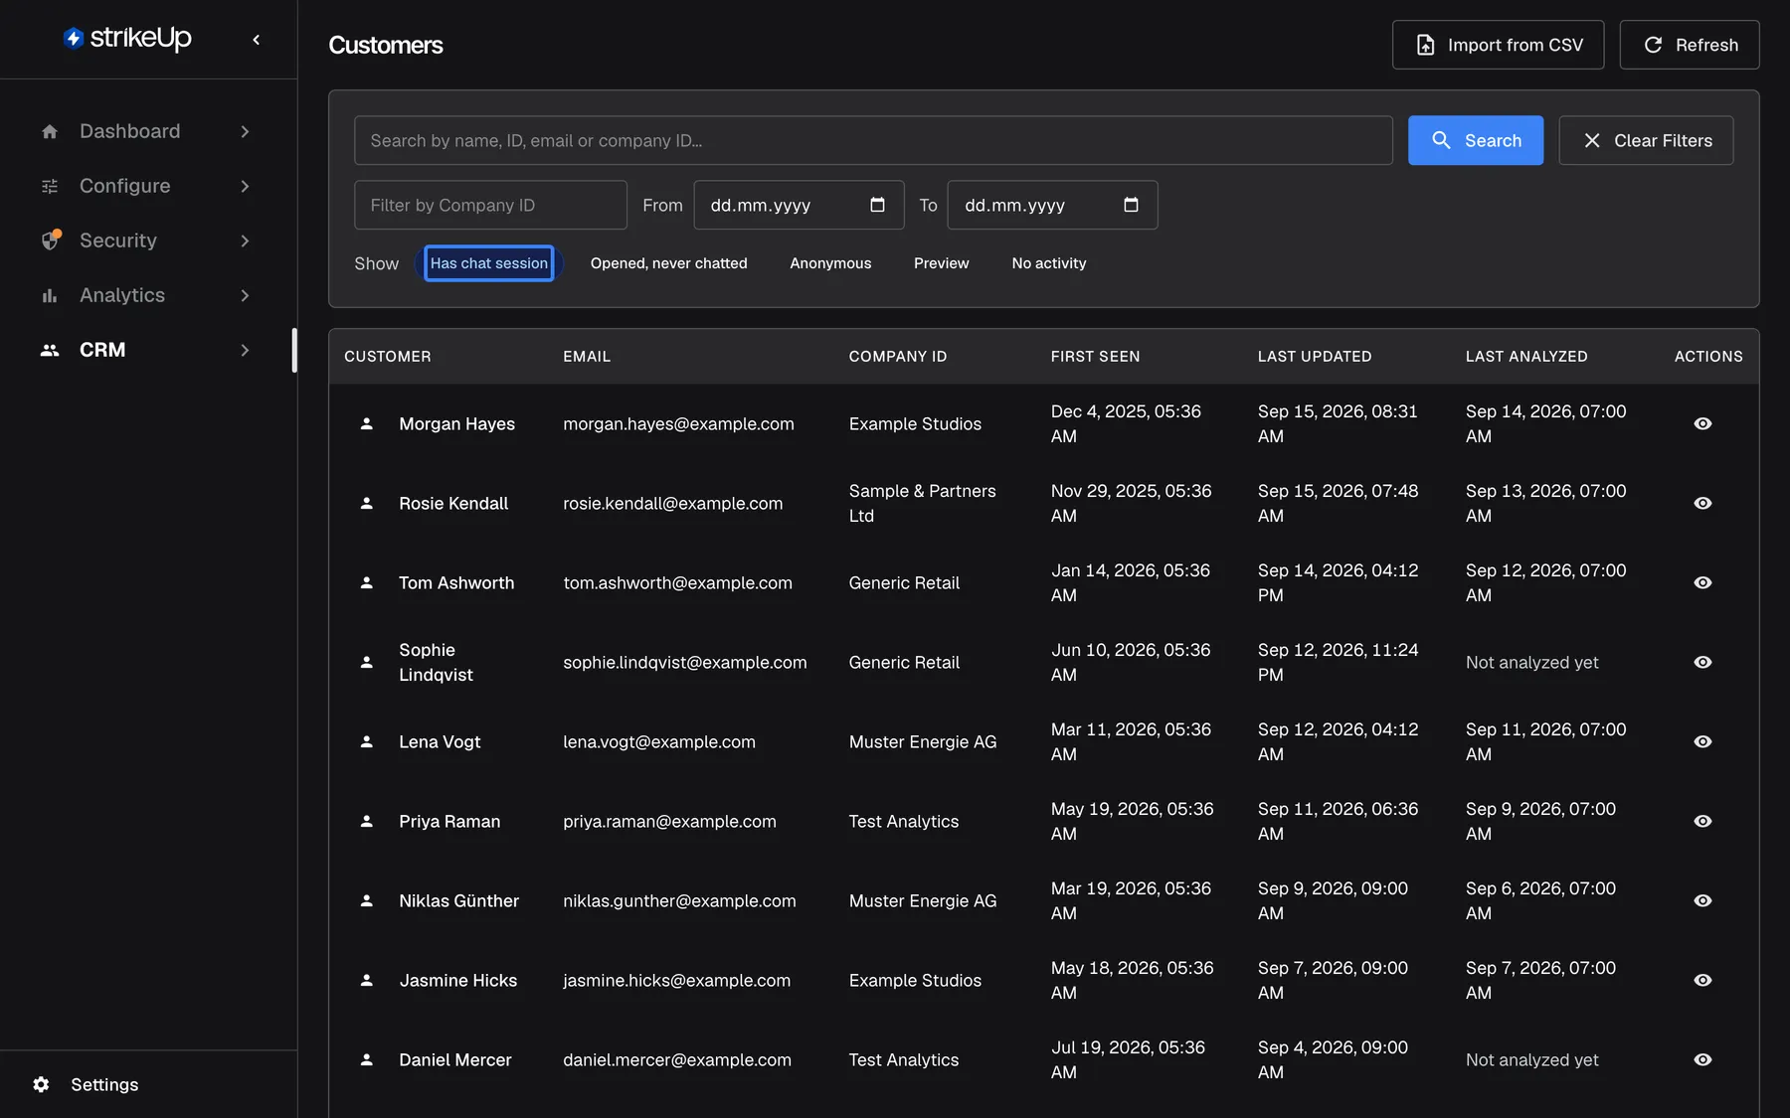Toggle the Anonymous filter
1790x1118 pixels.
click(830, 263)
